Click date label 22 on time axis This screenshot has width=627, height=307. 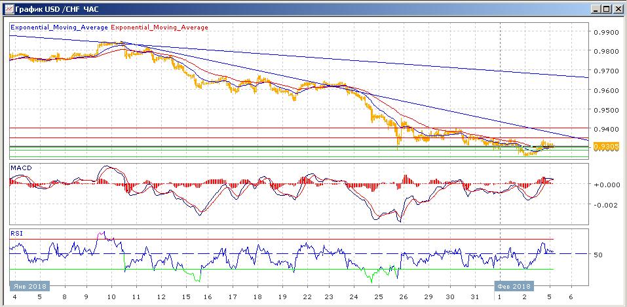point(307,297)
